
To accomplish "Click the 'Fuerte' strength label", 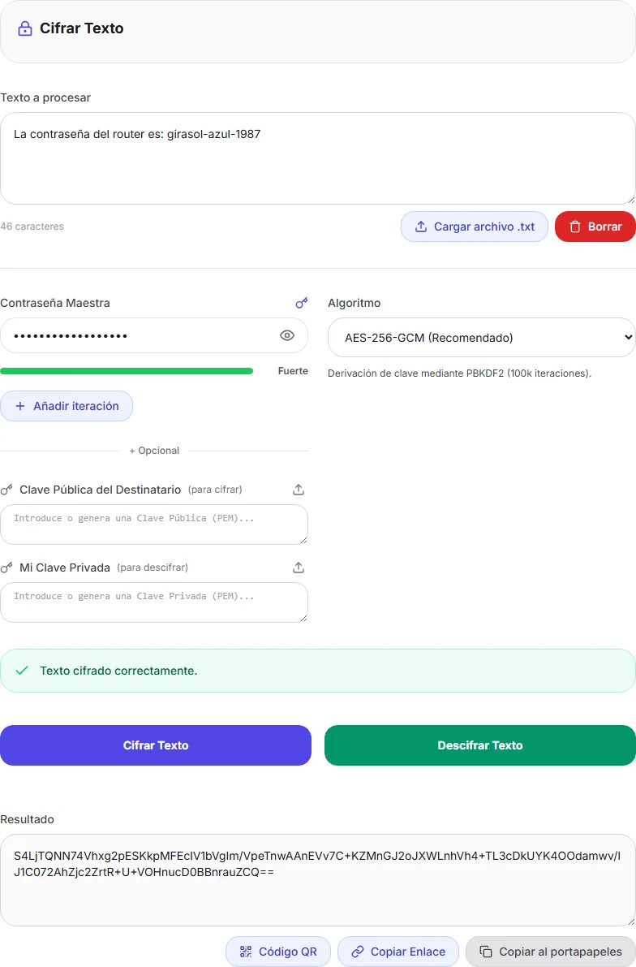I will (x=293, y=370).
